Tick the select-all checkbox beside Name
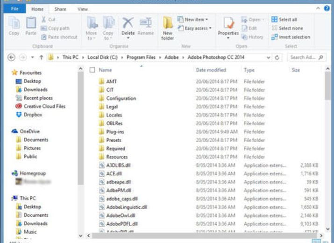 (92, 70)
